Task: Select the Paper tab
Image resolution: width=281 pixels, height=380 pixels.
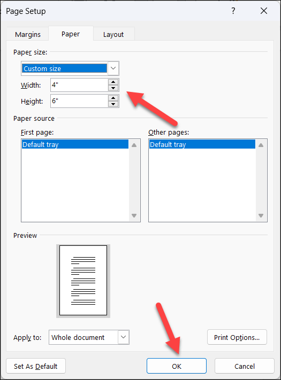Action: tap(71, 34)
